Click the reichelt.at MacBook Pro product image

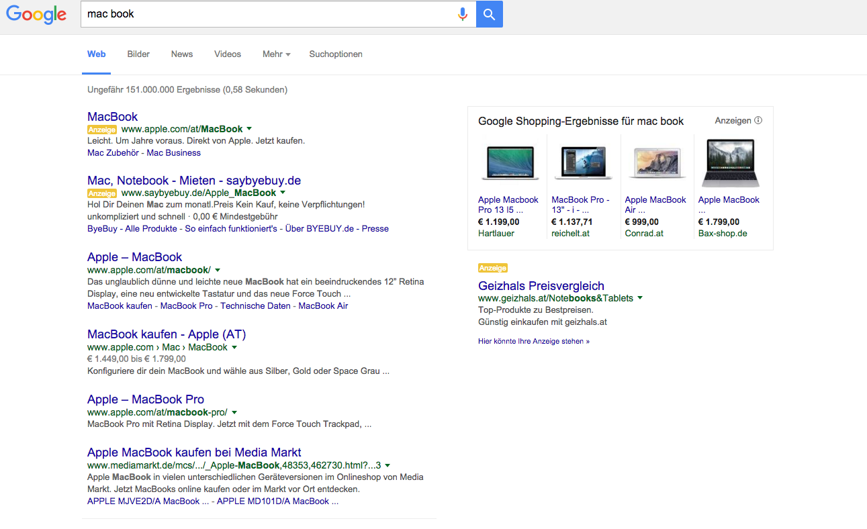(x=583, y=163)
